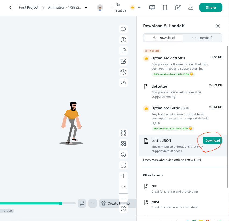Open Learn more about dotLottie vs Lottie JSON
This screenshot has height=221, width=229.
(172, 160)
